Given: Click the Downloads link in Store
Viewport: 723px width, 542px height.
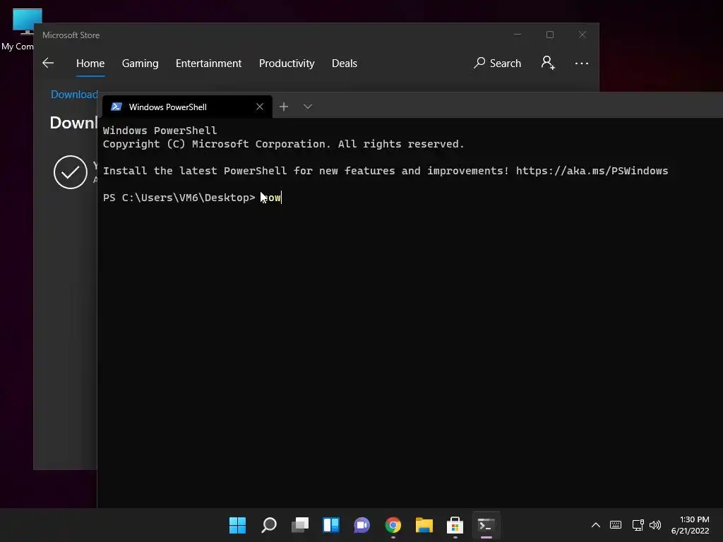Looking at the screenshot, I should pos(74,95).
